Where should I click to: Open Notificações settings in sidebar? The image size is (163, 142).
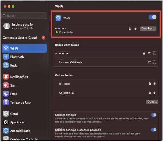24,77
